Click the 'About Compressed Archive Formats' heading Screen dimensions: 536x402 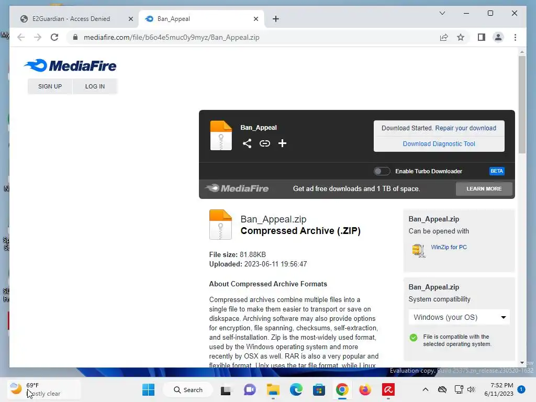268,284
